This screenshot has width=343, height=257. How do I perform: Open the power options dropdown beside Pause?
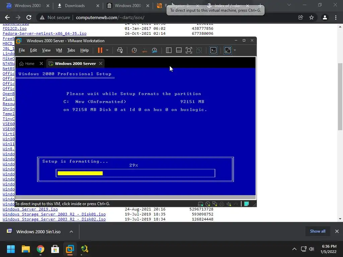(x=107, y=50)
